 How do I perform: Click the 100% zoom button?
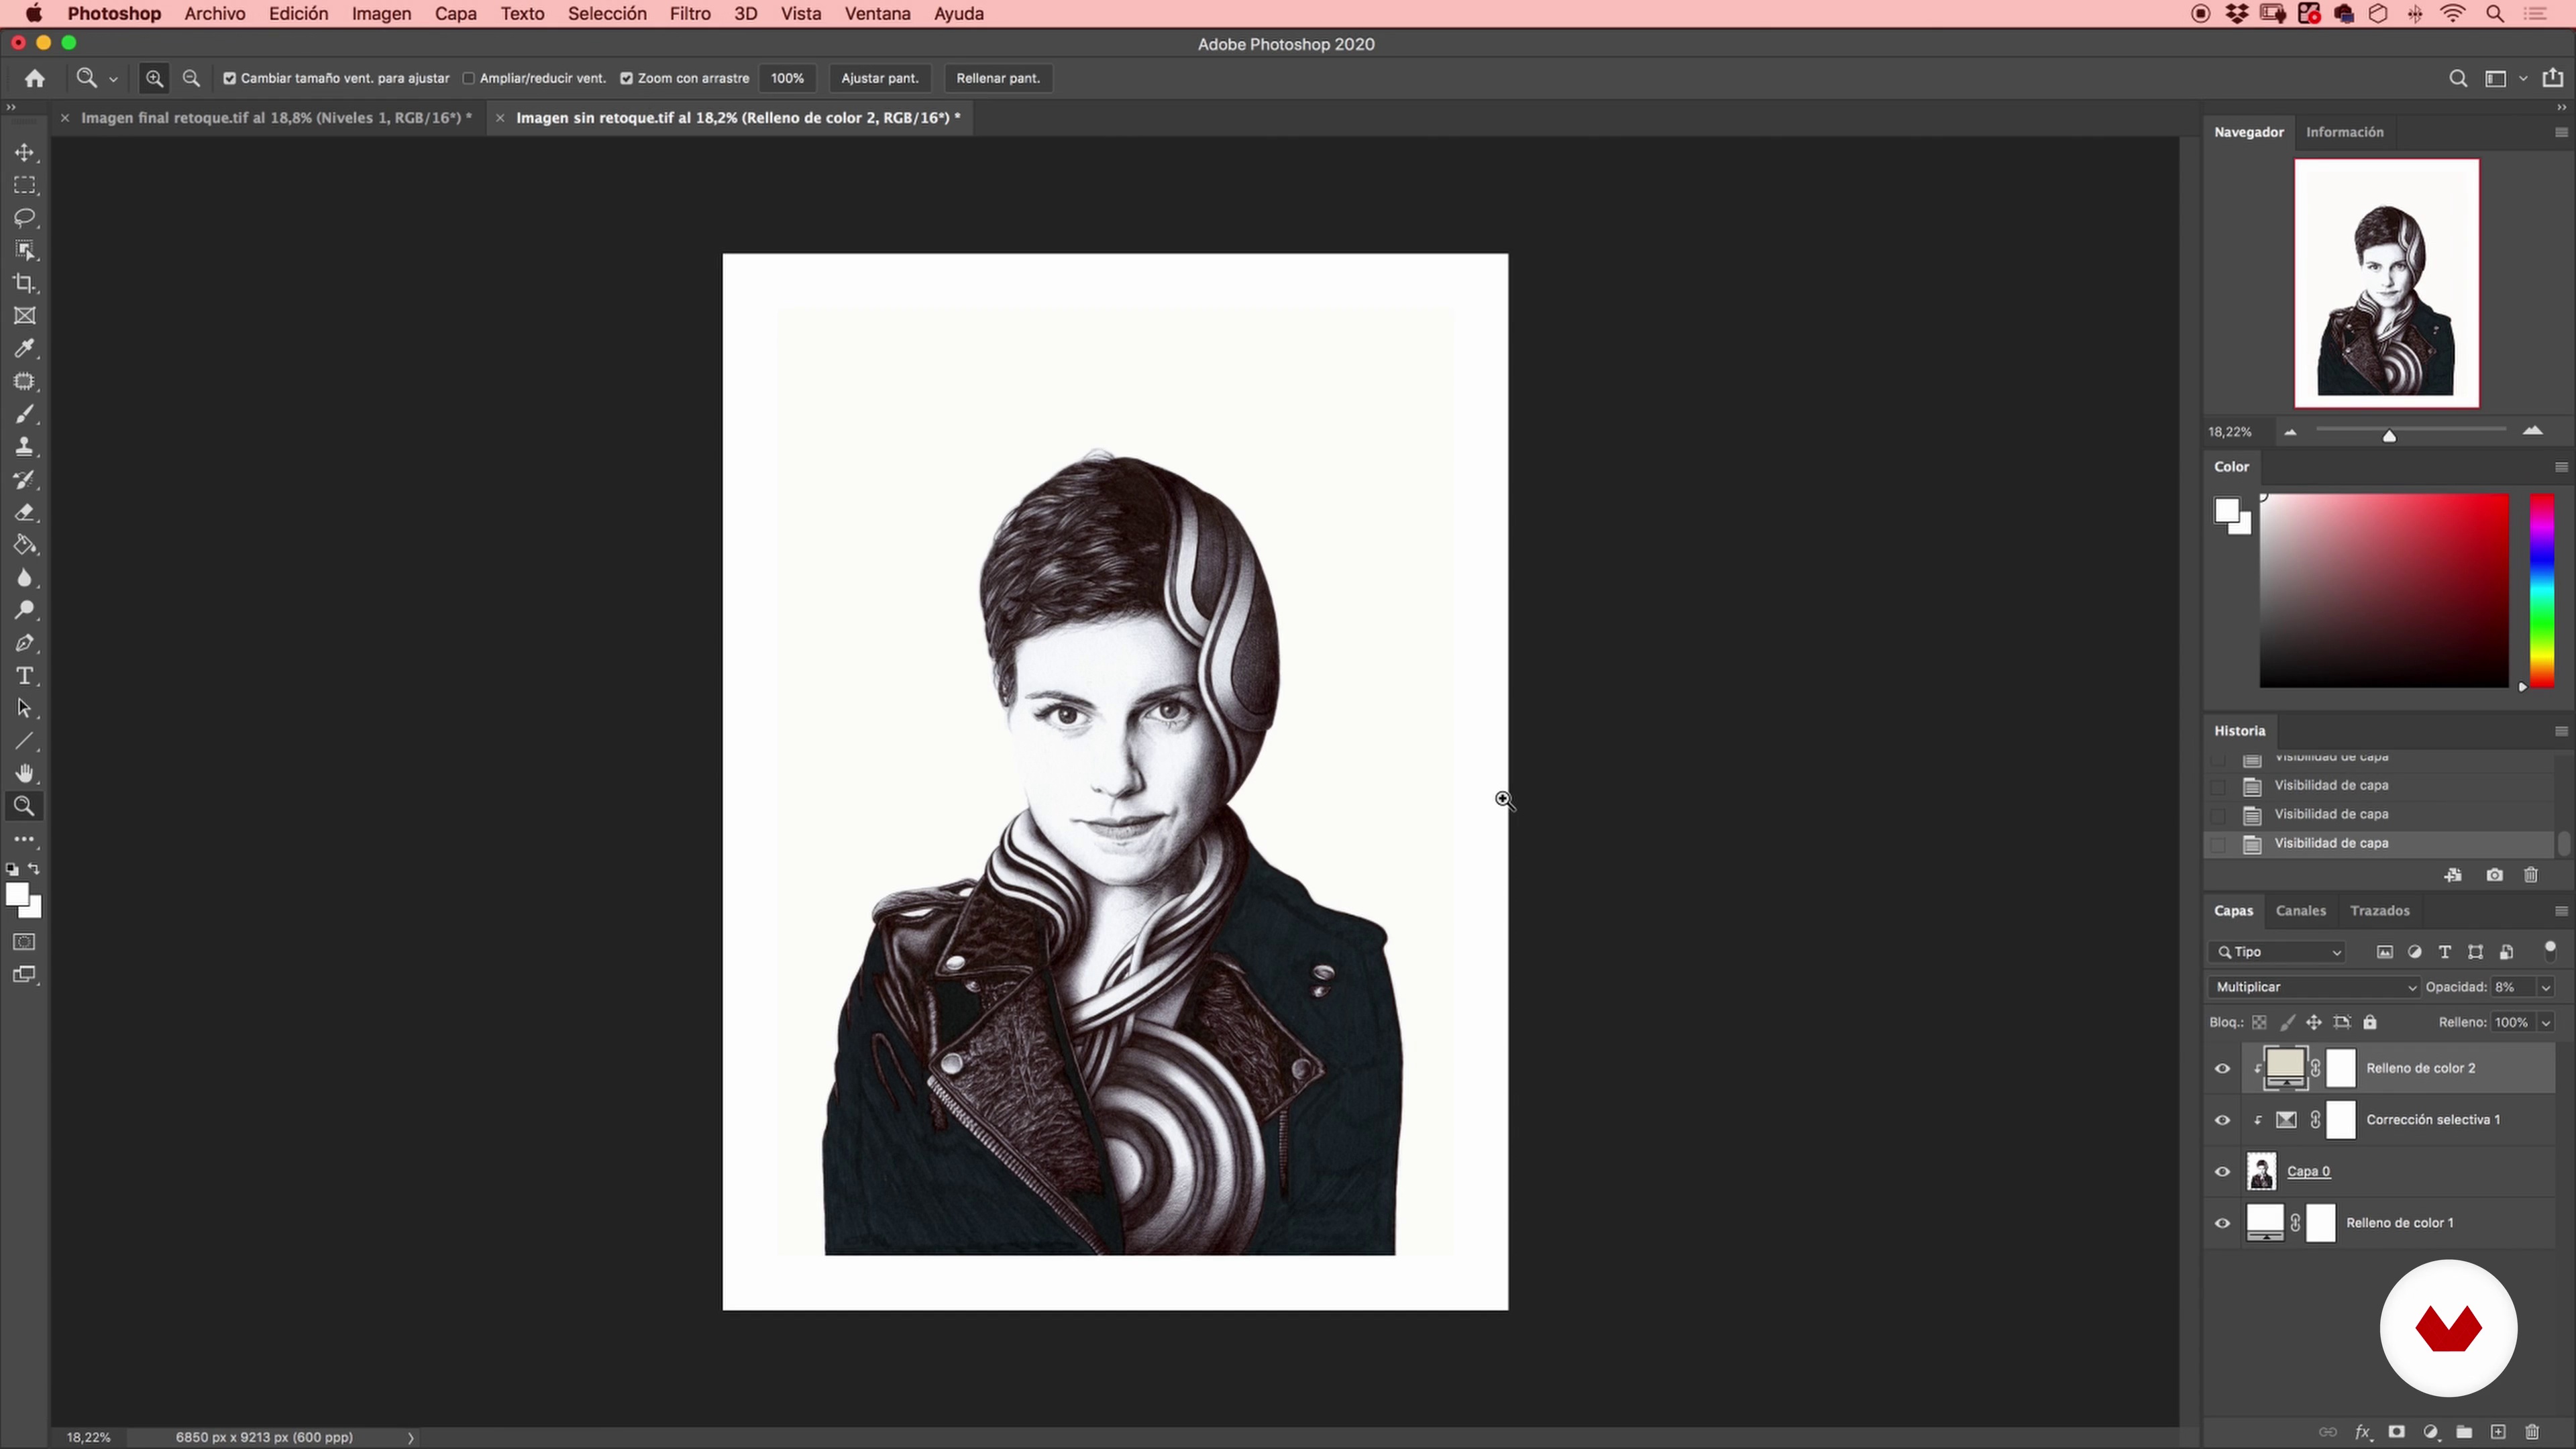(787, 78)
